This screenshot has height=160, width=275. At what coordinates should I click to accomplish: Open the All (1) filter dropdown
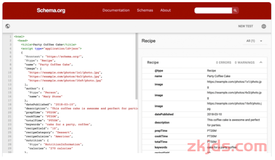[255, 41]
